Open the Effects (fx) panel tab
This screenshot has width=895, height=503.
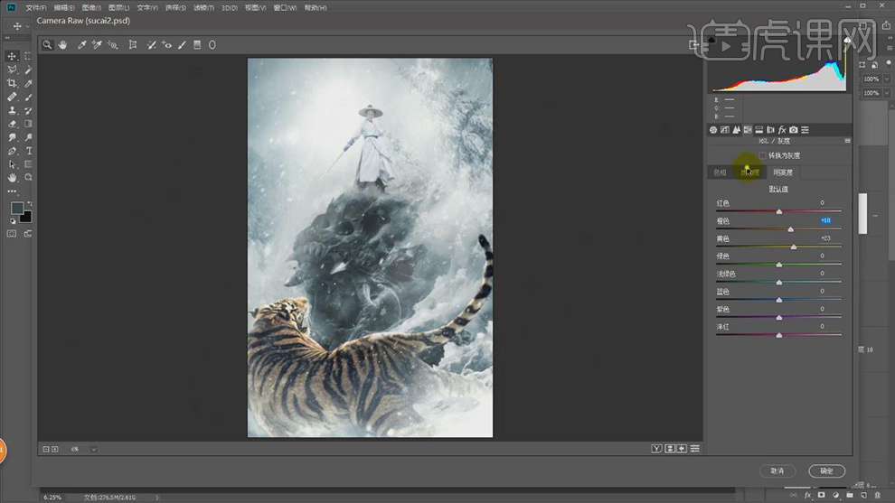(x=782, y=130)
